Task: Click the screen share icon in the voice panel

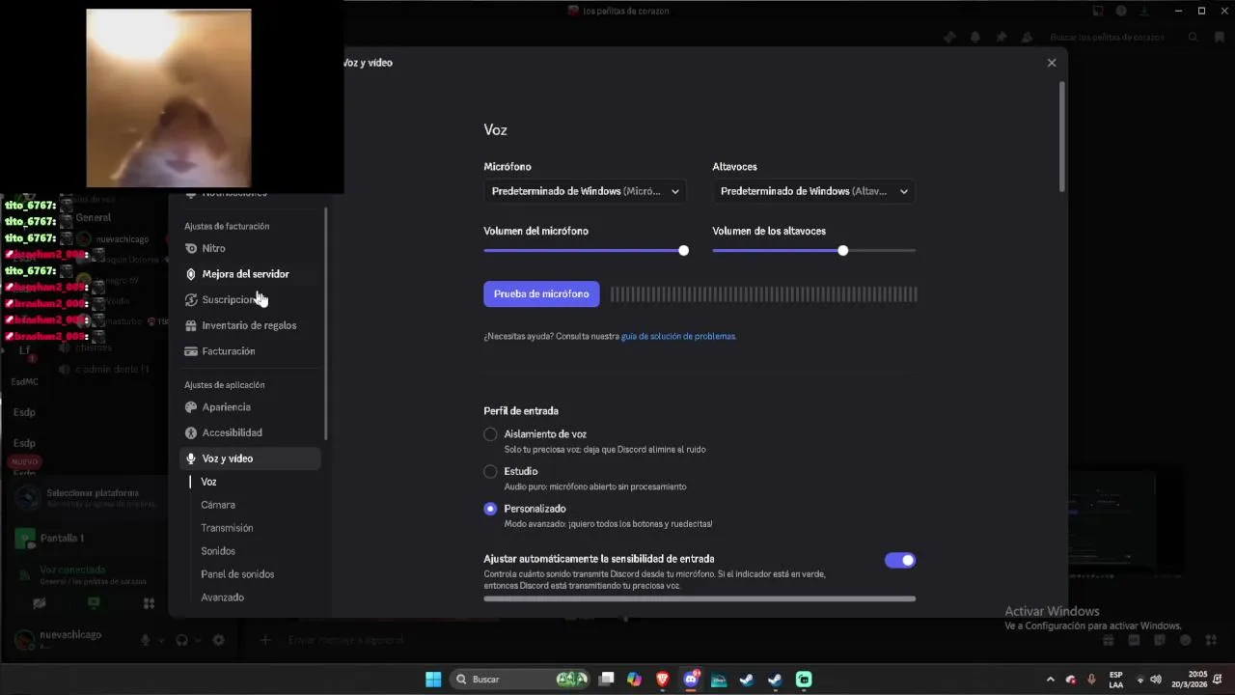Action: (94, 603)
